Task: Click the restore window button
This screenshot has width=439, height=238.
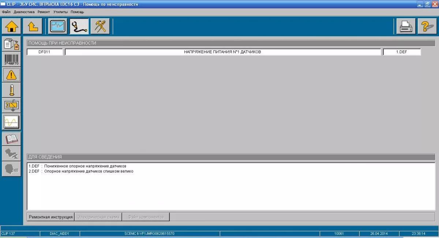Action: (x=427, y=4)
